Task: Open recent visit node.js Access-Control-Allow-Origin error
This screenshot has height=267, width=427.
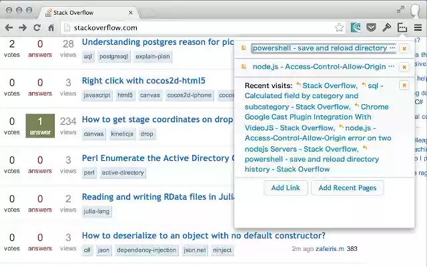Action: tap(318, 138)
